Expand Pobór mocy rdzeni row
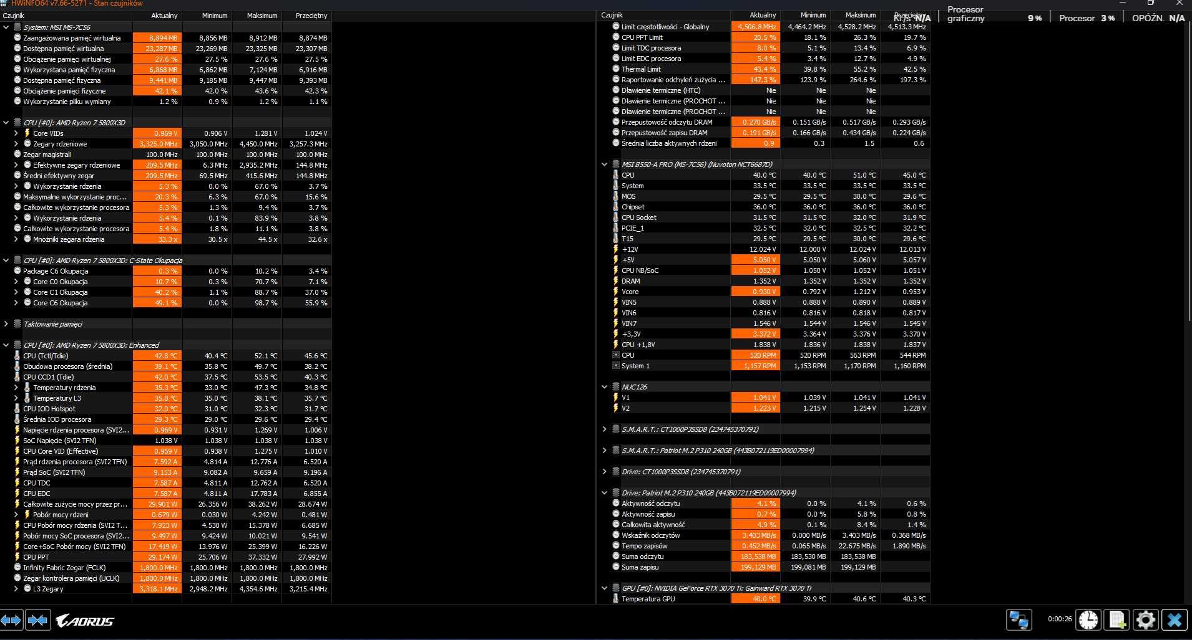The height and width of the screenshot is (640, 1192). 16,515
